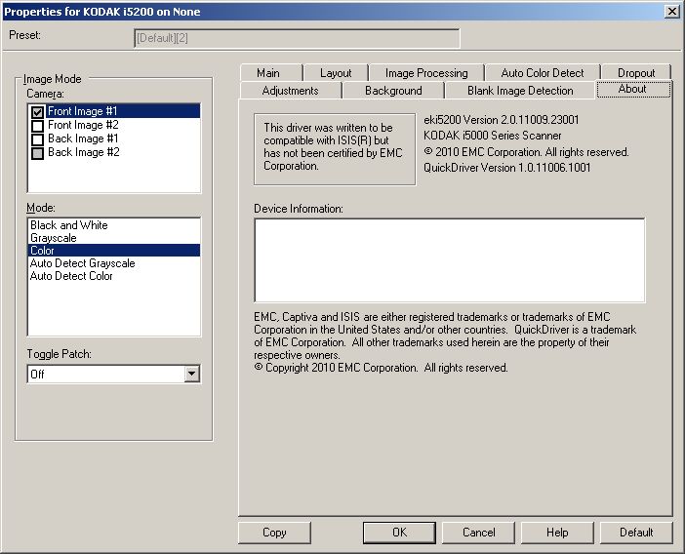685x554 pixels.
Task: Click the ISIS compatibility notice box
Action: coord(335,149)
